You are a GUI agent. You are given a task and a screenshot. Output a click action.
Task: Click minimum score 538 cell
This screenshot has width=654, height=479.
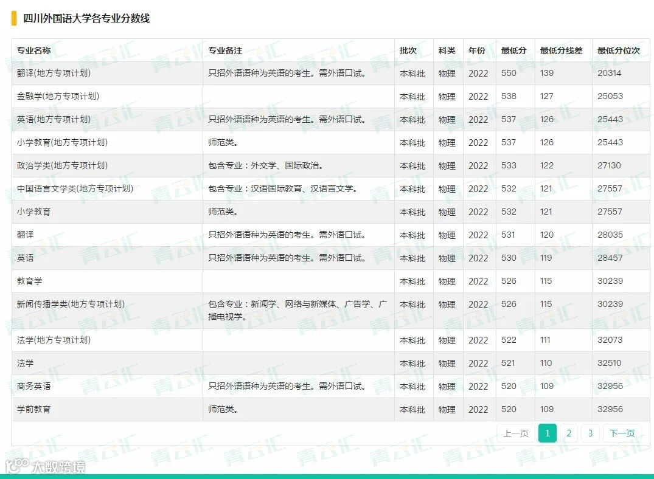(509, 96)
